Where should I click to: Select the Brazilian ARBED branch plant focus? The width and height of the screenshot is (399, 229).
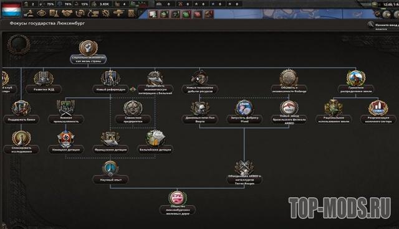click(x=289, y=113)
